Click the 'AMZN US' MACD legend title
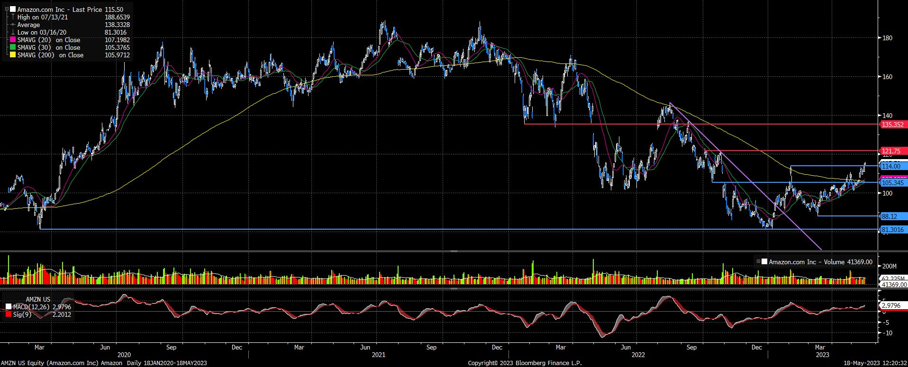Image resolution: width=908 pixels, height=367 pixels. click(38, 299)
